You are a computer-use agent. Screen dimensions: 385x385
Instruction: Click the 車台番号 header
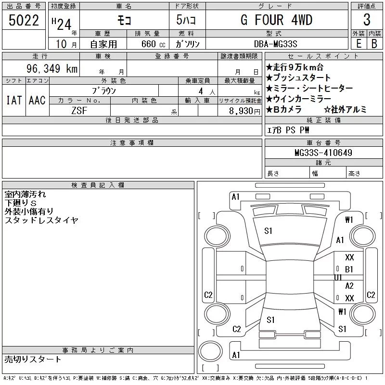tap(323, 143)
